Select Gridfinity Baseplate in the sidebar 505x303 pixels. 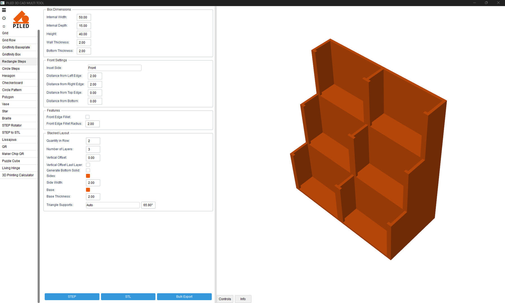(x=16, y=47)
